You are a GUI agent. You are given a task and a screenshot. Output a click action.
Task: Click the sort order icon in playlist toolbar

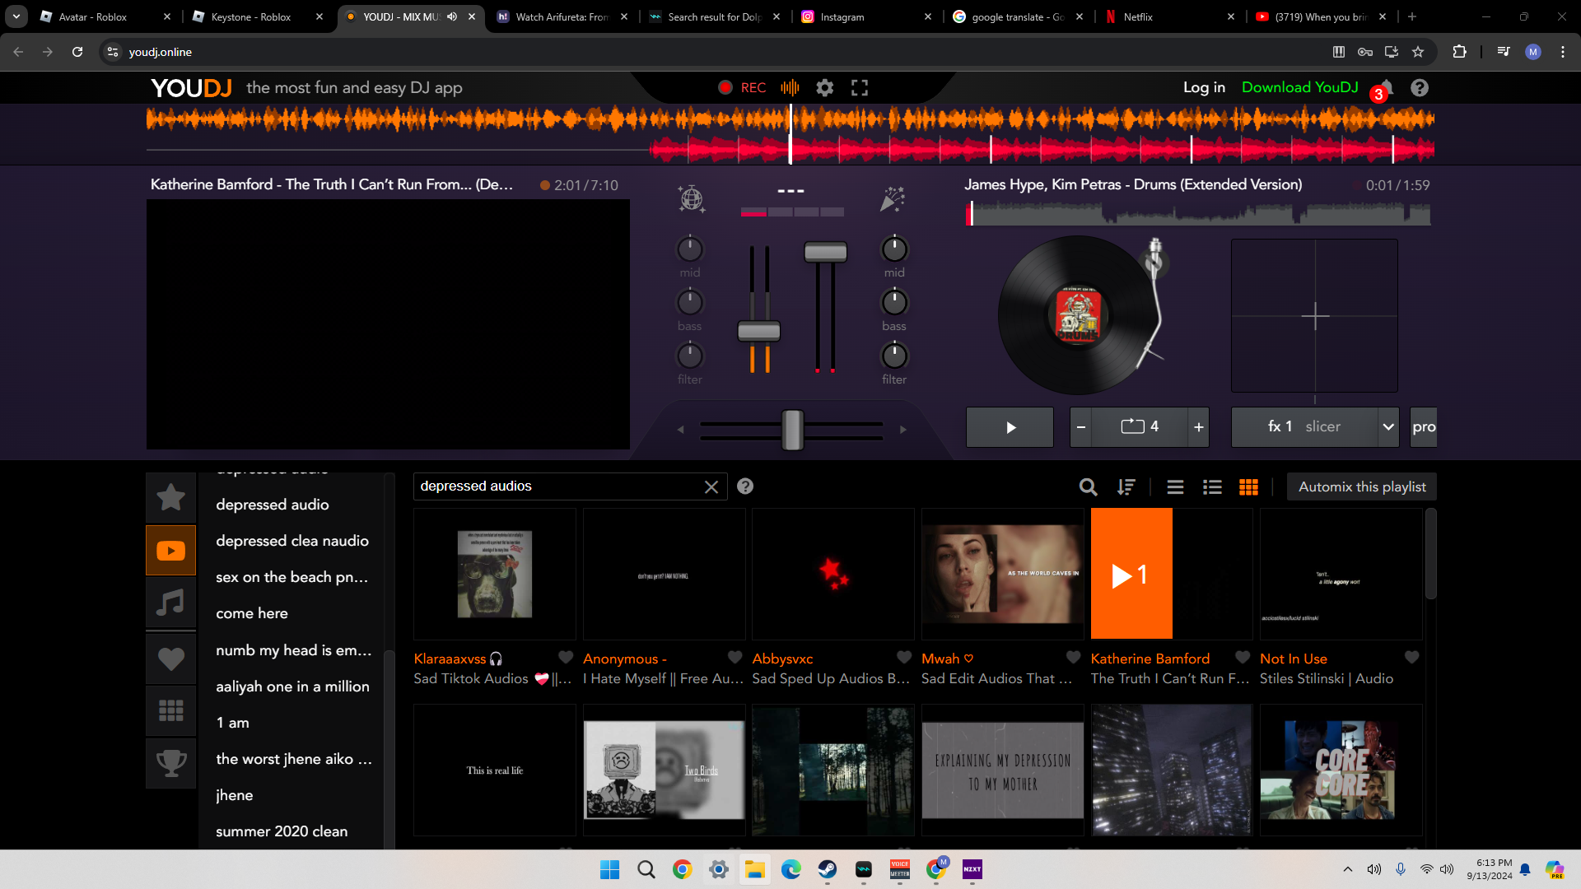coord(1126,487)
